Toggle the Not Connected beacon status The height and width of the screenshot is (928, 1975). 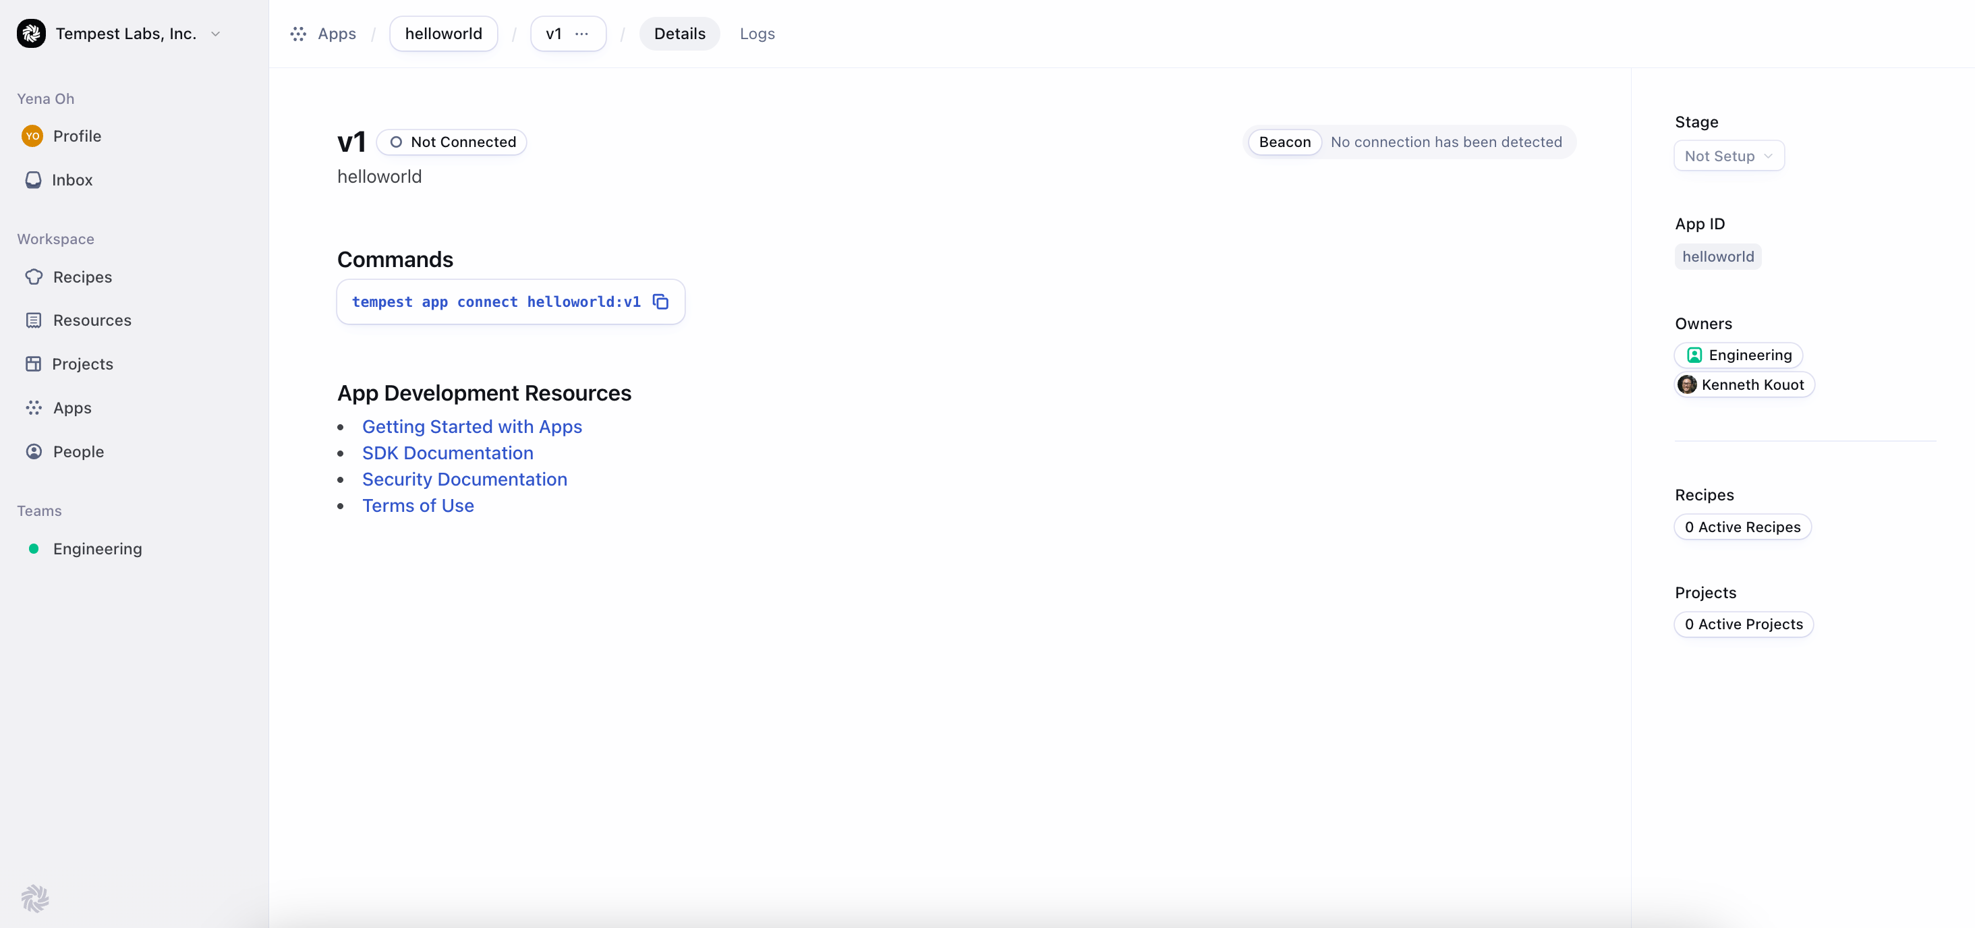pyautogui.click(x=451, y=141)
